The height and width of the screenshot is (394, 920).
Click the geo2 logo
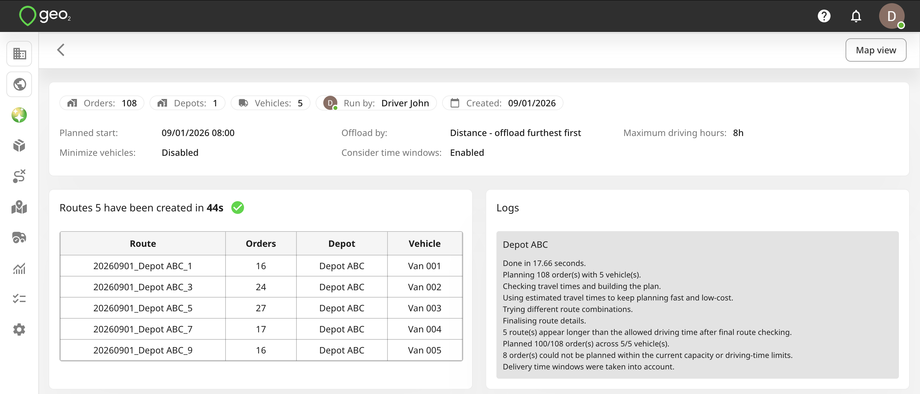click(45, 16)
